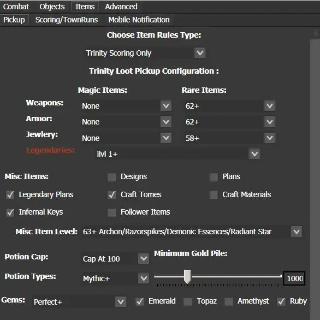Enable Follower Items pickup
320x320 pixels.
[x=112, y=212]
